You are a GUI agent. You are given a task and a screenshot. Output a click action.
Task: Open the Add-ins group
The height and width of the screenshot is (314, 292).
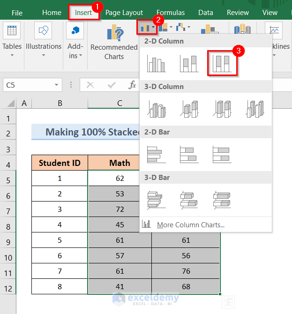point(75,41)
